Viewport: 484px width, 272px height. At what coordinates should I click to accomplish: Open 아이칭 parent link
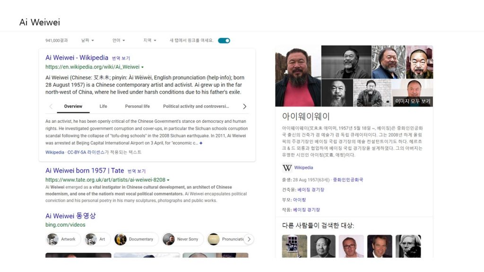point(299,200)
